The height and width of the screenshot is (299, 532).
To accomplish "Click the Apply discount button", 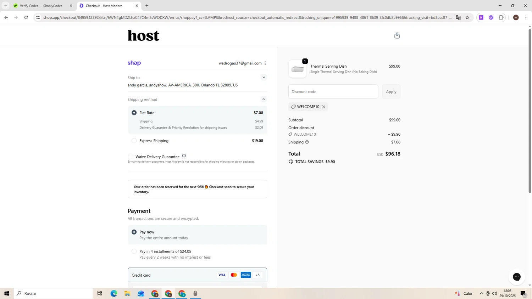I will tap(391, 92).
